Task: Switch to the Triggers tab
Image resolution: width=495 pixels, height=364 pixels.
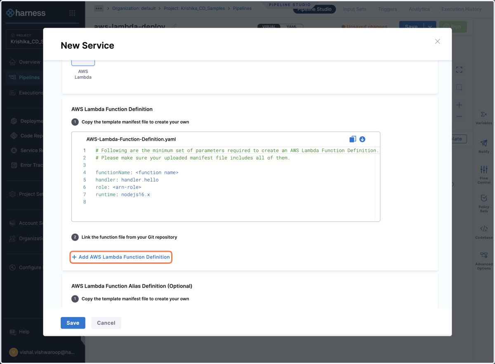Action: pos(388,9)
